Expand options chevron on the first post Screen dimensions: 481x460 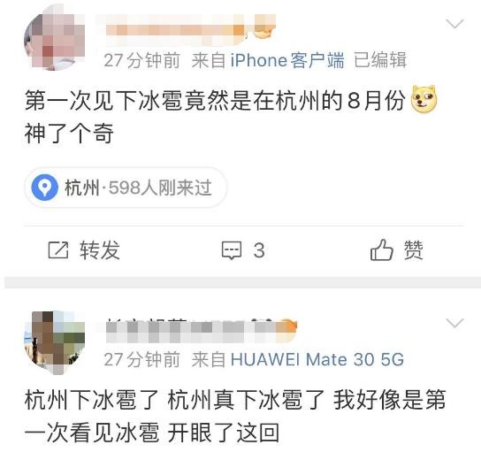pyautogui.click(x=454, y=24)
